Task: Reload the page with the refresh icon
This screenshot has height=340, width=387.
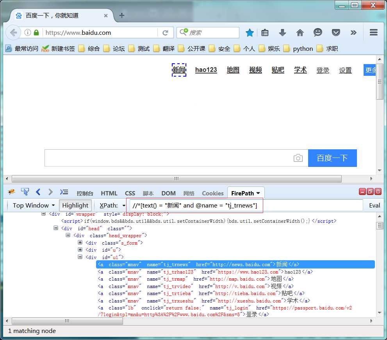Action: [x=165, y=32]
